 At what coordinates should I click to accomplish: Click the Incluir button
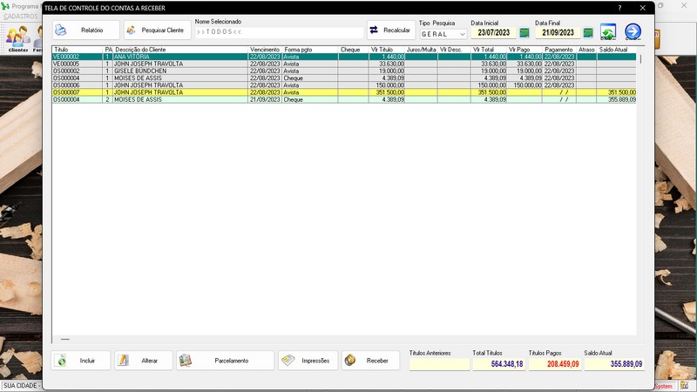pyautogui.click(x=80, y=361)
